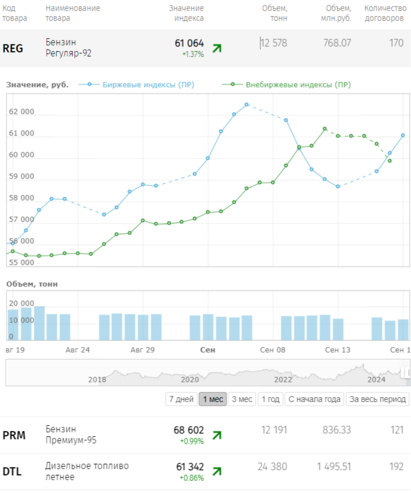
Task: Click the 2018 area in the navigator timeline
Action: pos(97,379)
